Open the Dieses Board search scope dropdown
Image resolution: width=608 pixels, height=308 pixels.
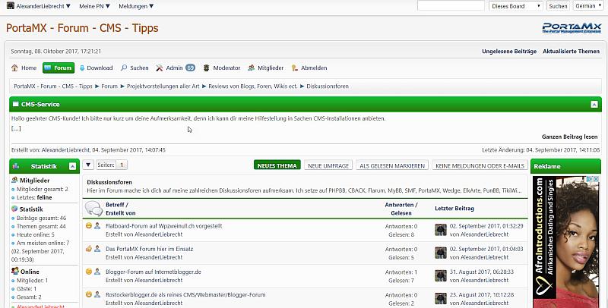[x=516, y=6]
